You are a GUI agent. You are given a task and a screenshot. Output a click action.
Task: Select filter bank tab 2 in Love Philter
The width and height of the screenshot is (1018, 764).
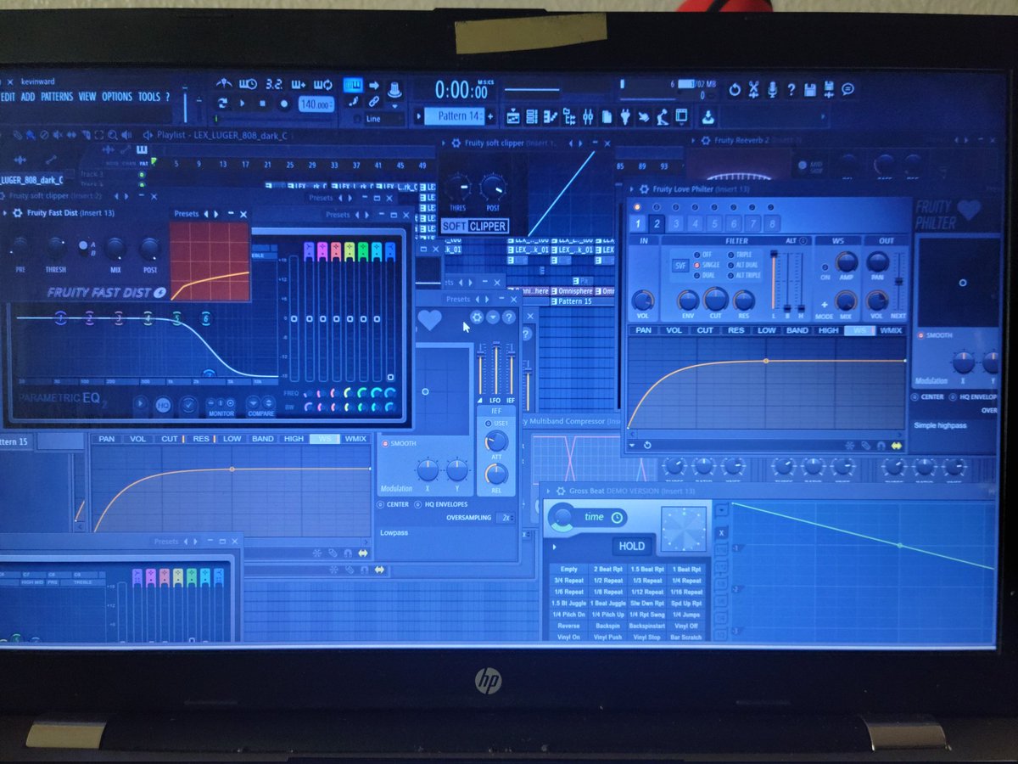657,223
